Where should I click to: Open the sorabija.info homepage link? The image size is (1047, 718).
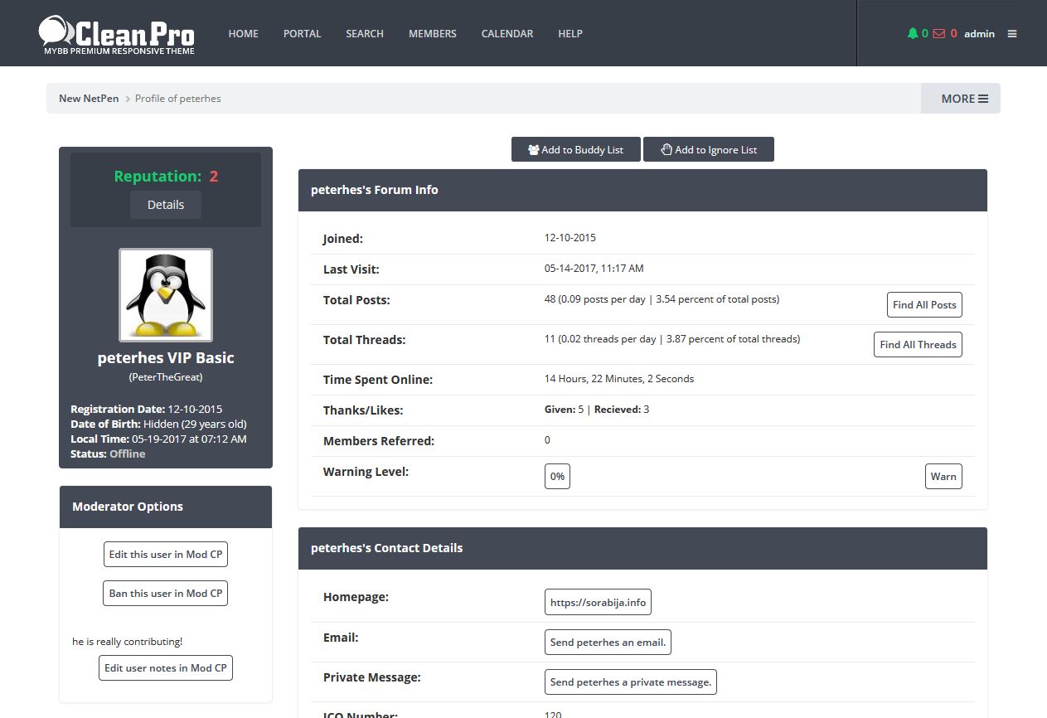point(598,603)
